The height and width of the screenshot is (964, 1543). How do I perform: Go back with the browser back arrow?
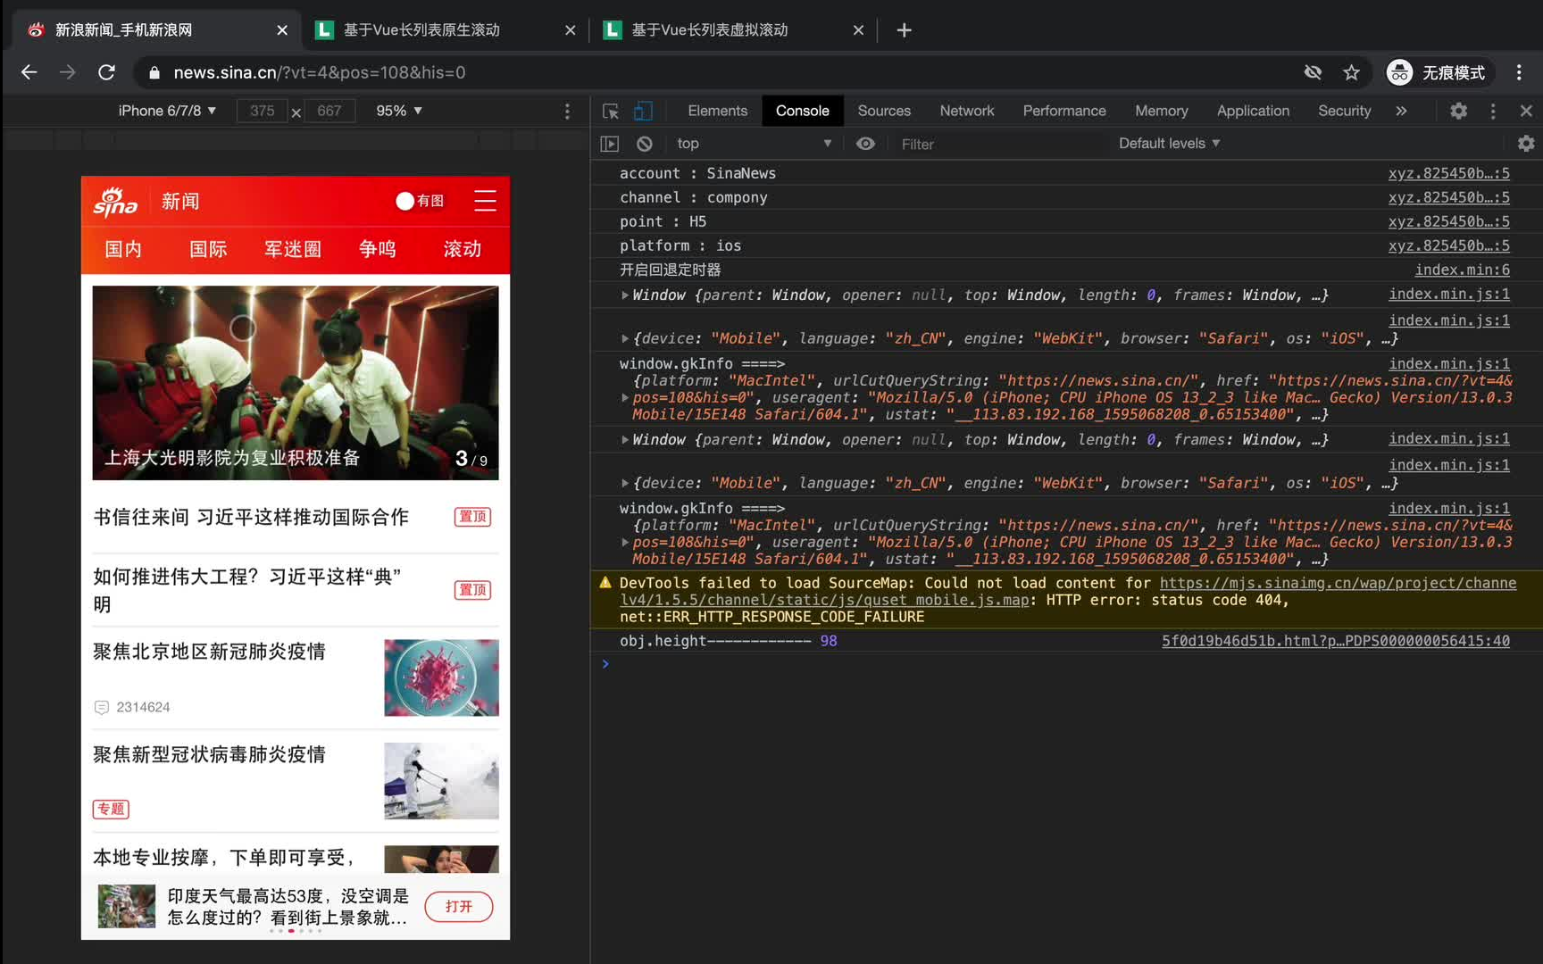coord(29,72)
